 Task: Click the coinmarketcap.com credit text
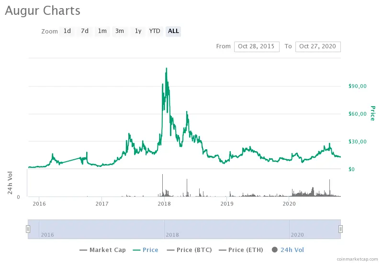pos(357,259)
